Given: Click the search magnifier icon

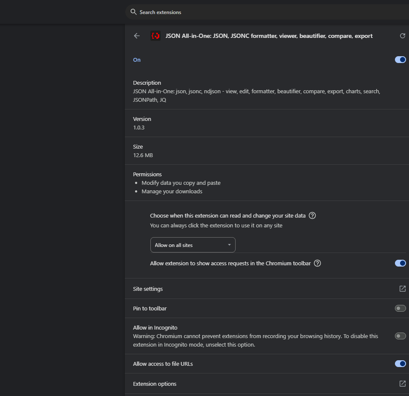Looking at the screenshot, I should click(133, 12).
